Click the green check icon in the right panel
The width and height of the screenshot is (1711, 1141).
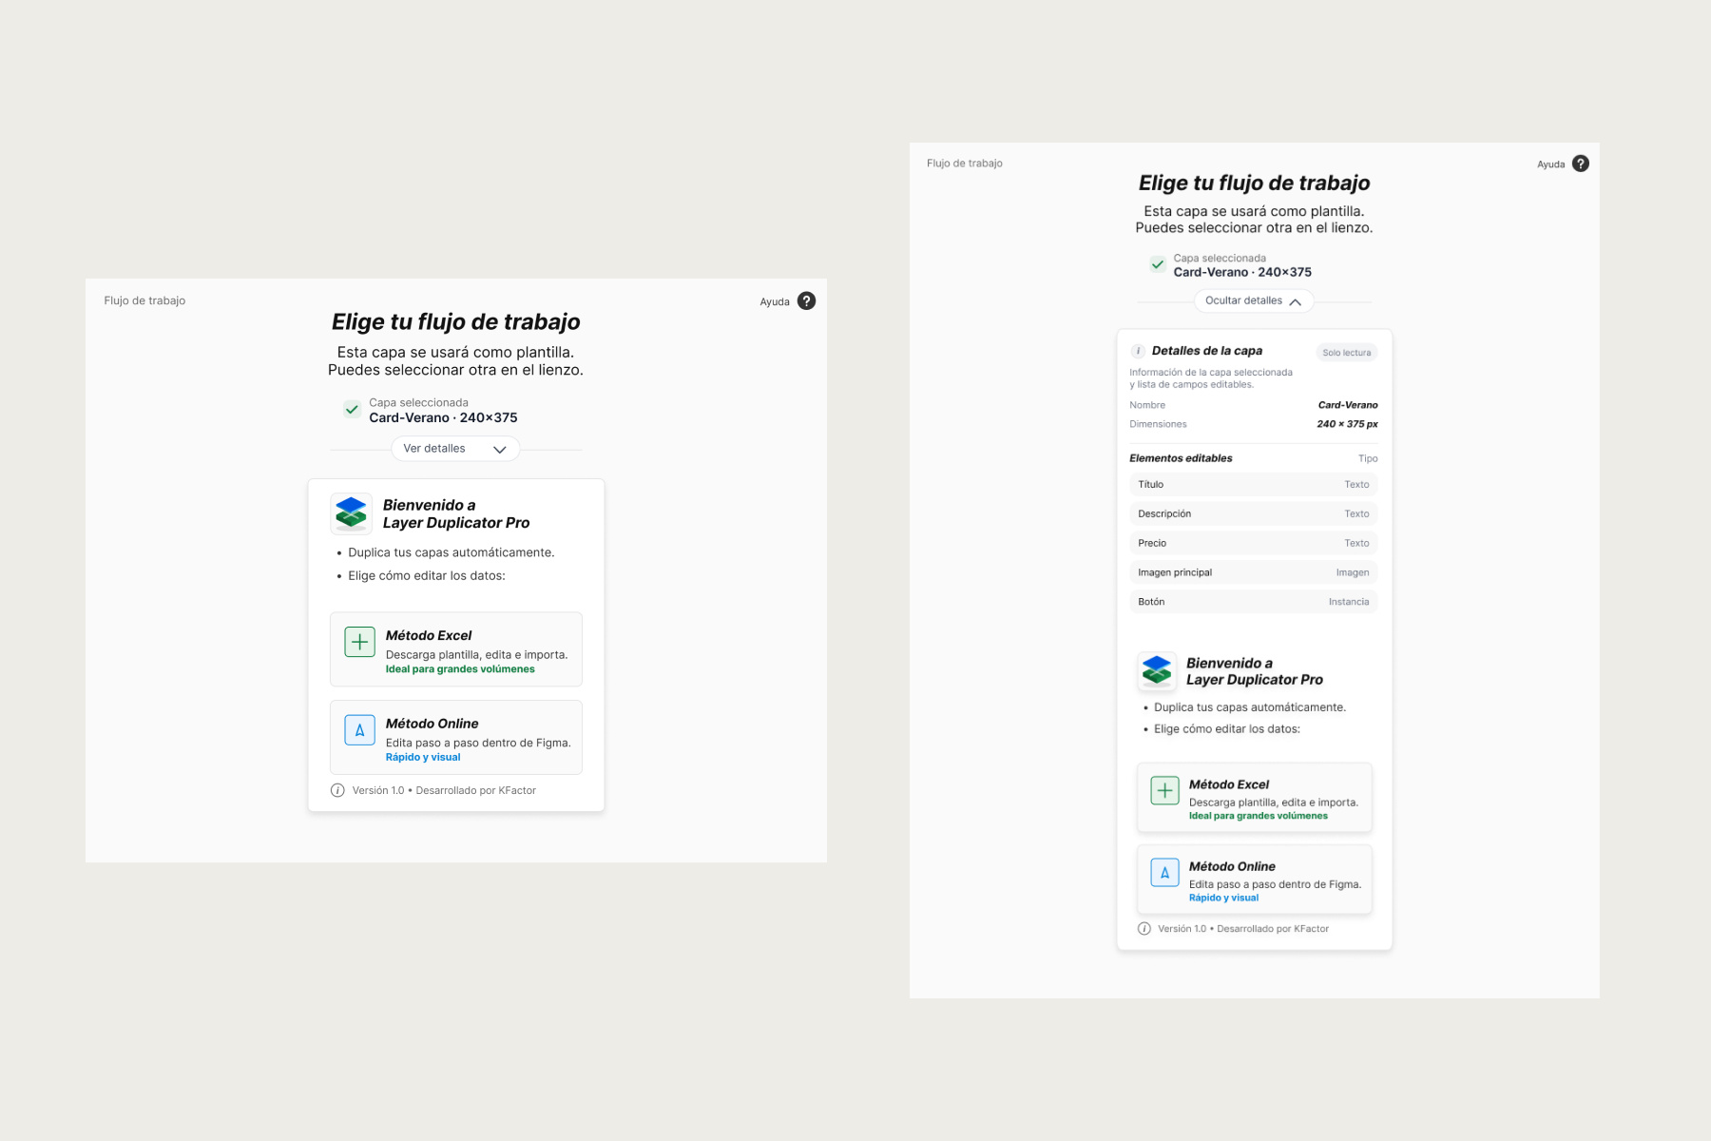[x=1157, y=264]
